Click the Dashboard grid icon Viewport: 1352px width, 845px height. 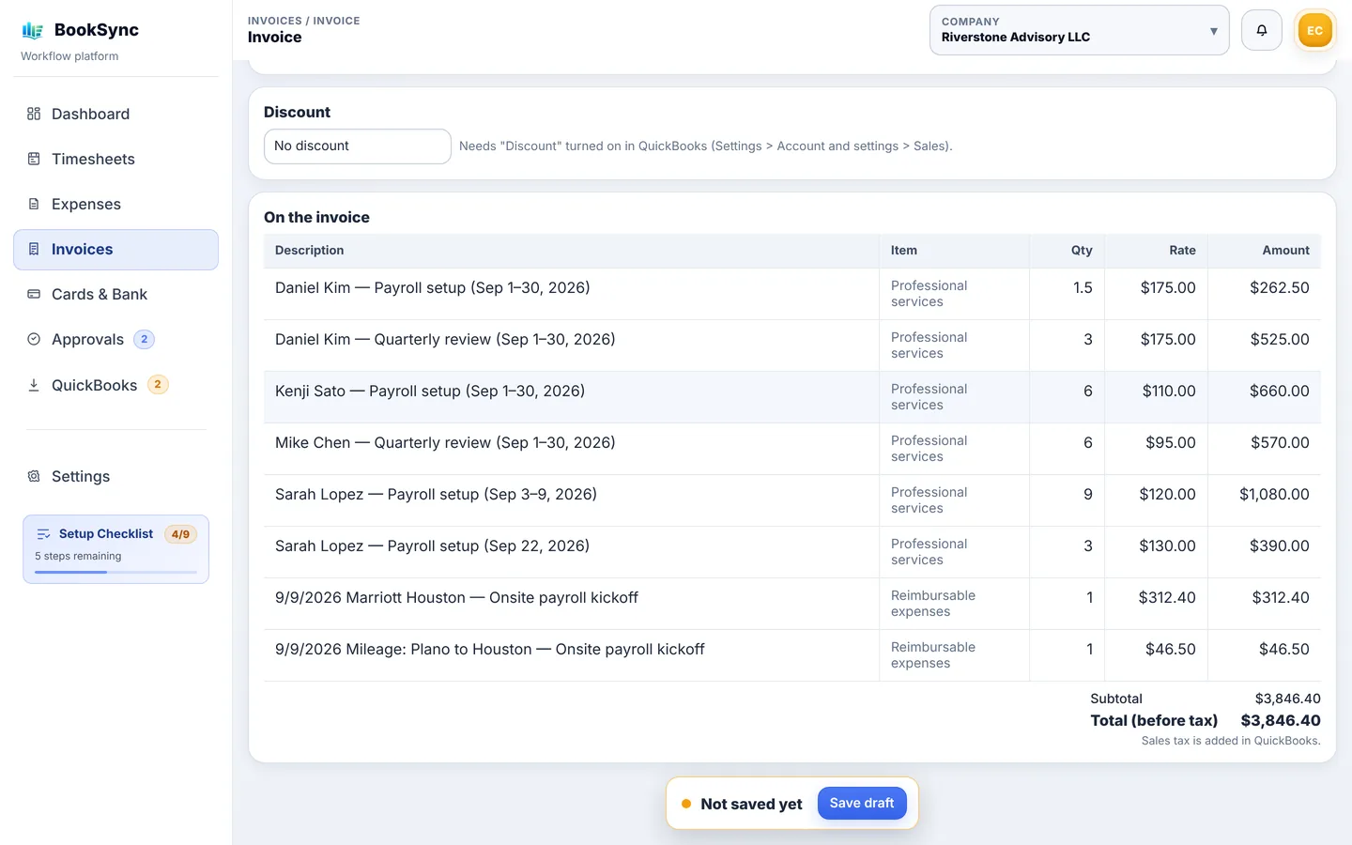34,114
